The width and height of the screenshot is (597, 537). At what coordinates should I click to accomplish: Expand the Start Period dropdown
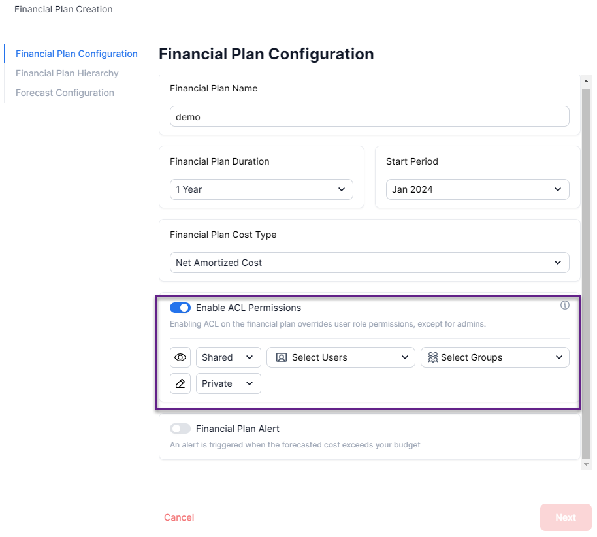pos(477,189)
